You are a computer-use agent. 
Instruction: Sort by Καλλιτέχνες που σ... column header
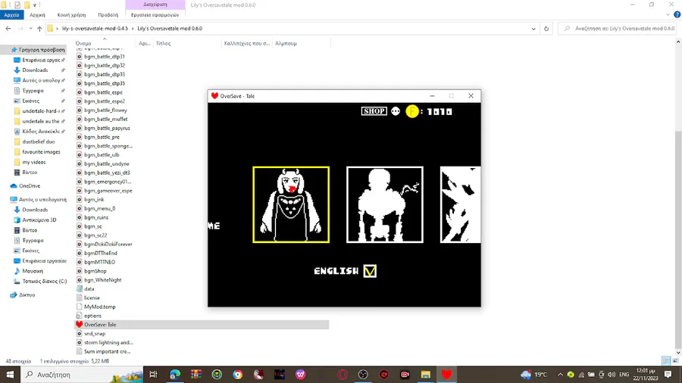pos(246,43)
